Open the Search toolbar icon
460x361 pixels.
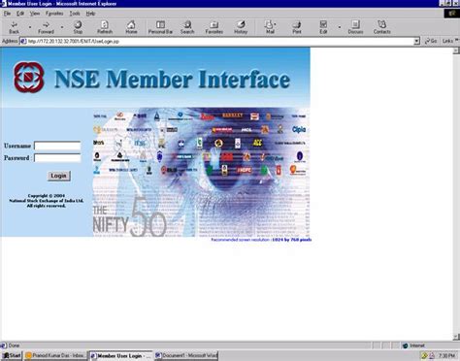(187, 27)
